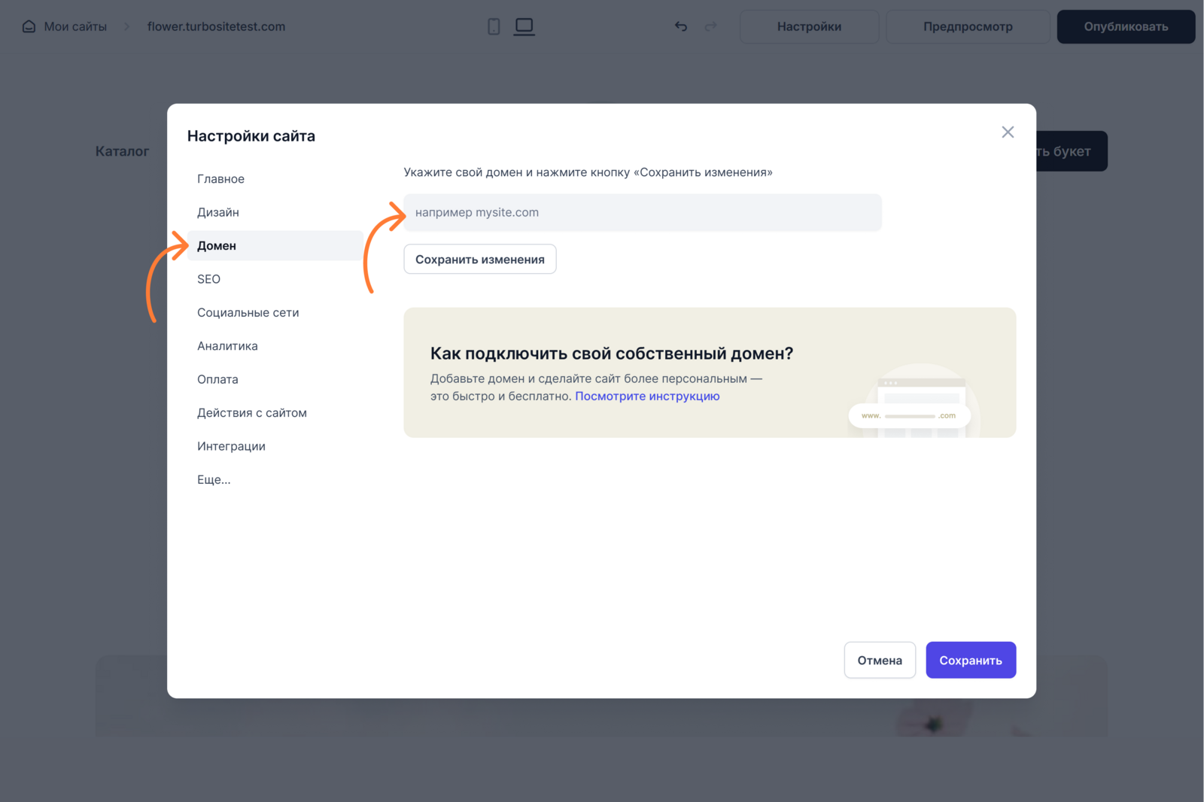
Task: Go to the SEO settings section
Action: click(x=208, y=279)
